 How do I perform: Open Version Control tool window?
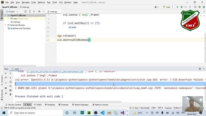click(x=13, y=105)
